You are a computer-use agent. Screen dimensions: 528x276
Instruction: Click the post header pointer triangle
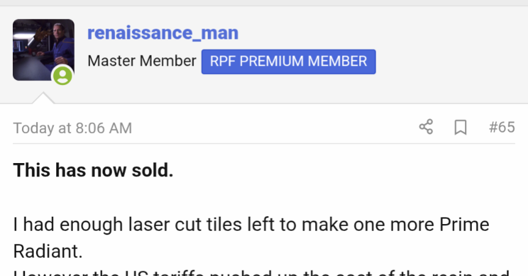43,98
